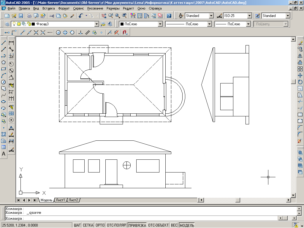Open the Справка menu
This screenshot has width=304, height=228.
pos(155,8)
